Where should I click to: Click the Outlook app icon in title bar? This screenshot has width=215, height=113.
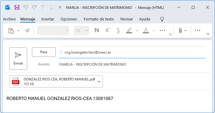point(7,7)
